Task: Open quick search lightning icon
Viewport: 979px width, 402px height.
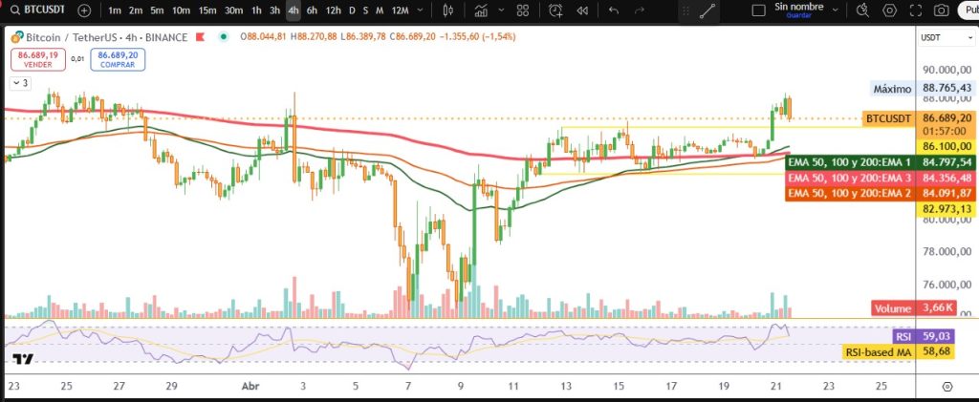Action: [863, 11]
